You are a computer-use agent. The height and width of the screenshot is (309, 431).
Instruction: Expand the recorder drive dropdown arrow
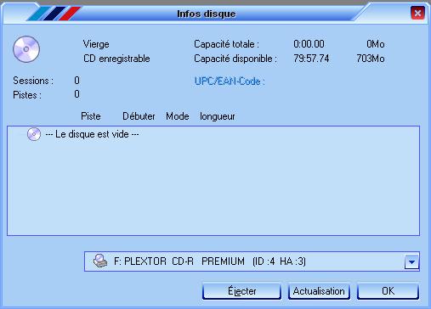[x=411, y=261]
